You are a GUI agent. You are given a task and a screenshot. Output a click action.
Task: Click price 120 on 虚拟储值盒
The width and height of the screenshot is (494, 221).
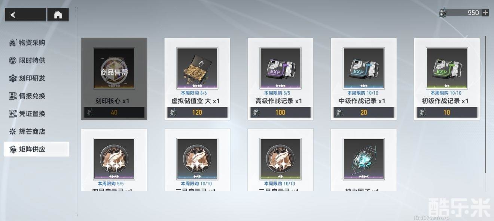pyautogui.click(x=197, y=112)
